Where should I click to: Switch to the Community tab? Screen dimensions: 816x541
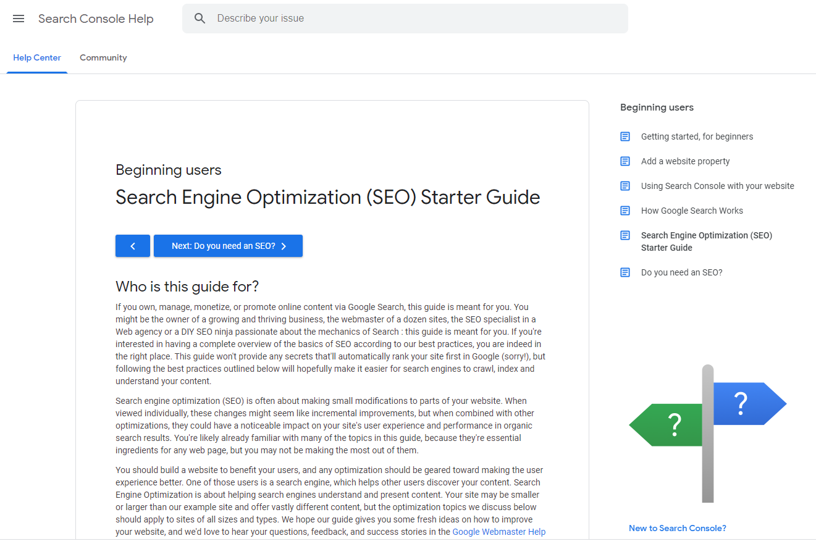point(103,57)
